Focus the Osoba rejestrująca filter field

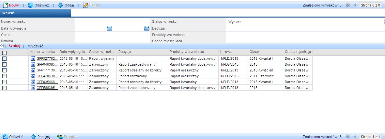coord(305,41)
